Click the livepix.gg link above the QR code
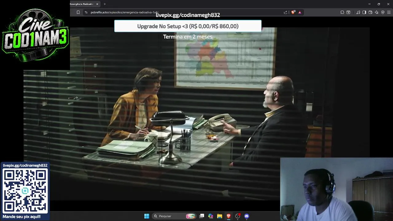This screenshot has height=221, width=393. (25, 165)
